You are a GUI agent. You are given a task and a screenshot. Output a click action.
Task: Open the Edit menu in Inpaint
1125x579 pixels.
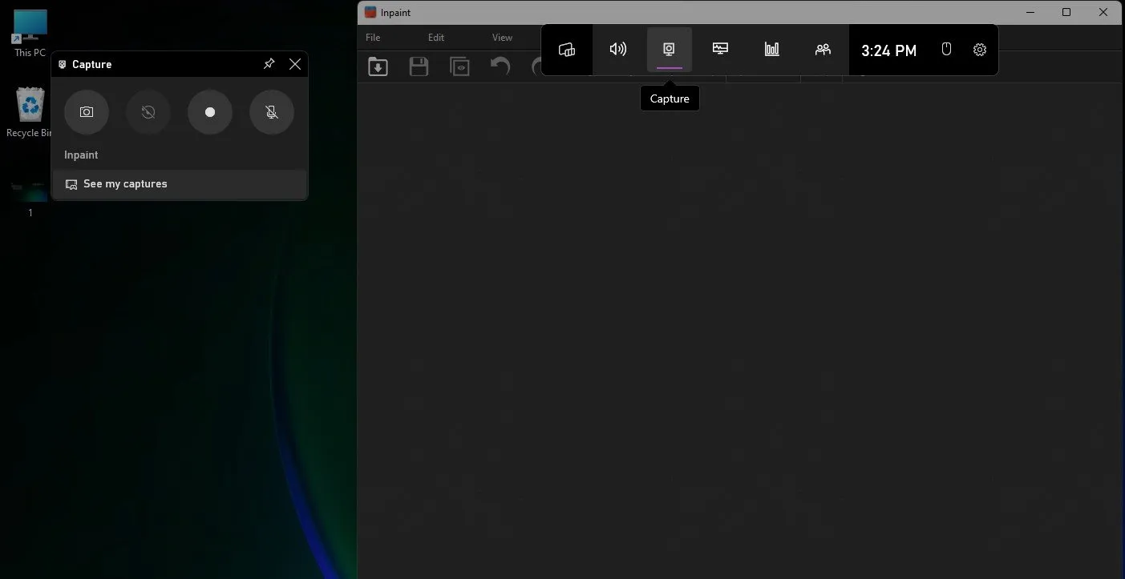tap(435, 38)
